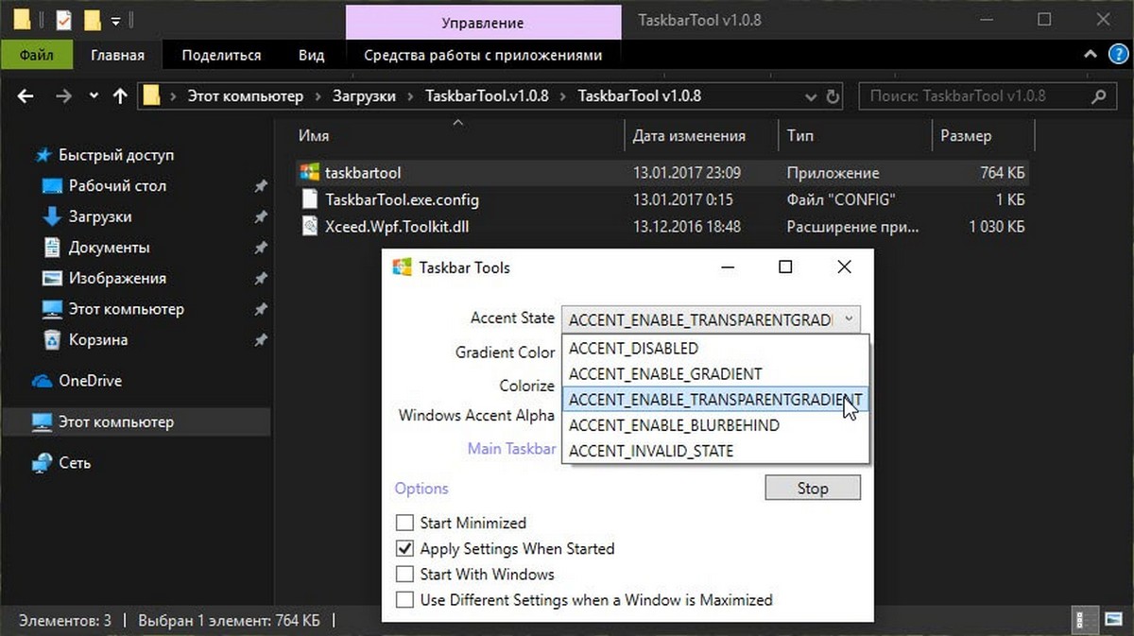Click the Main Taskbar link
Screen dimensions: 1134x636
pyautogui.click(x=511, y=448)
